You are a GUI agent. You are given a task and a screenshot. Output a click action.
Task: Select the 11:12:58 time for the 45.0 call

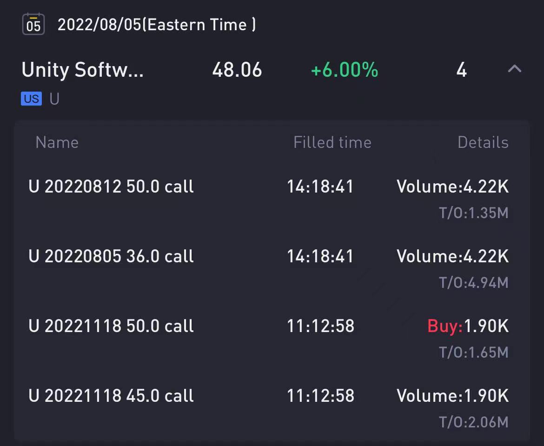320,396
